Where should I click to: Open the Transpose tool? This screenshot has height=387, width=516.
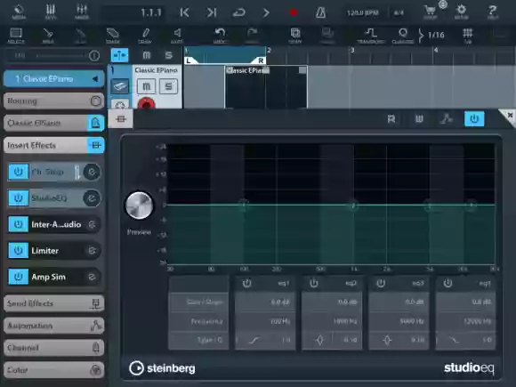(x=371, y=36)
